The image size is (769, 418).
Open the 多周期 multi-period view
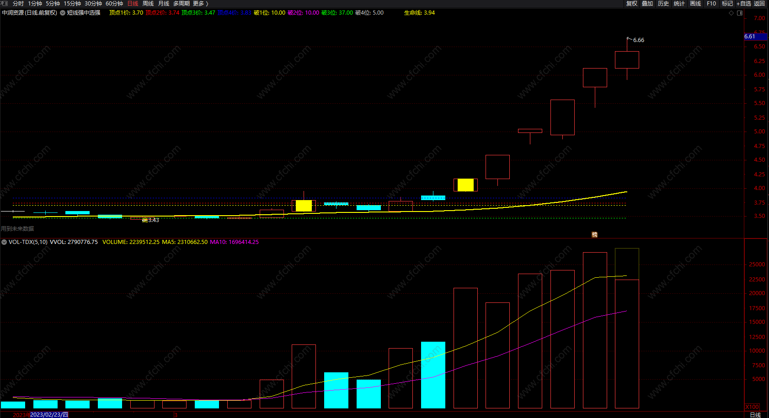point(182,3)
